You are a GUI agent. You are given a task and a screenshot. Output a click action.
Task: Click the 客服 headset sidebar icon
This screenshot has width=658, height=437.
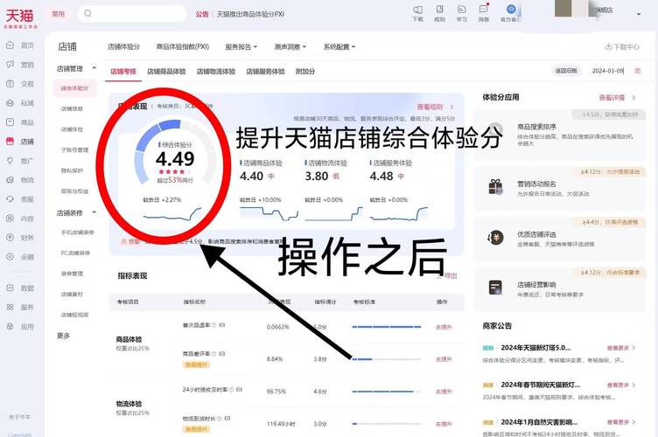[10, 199]
